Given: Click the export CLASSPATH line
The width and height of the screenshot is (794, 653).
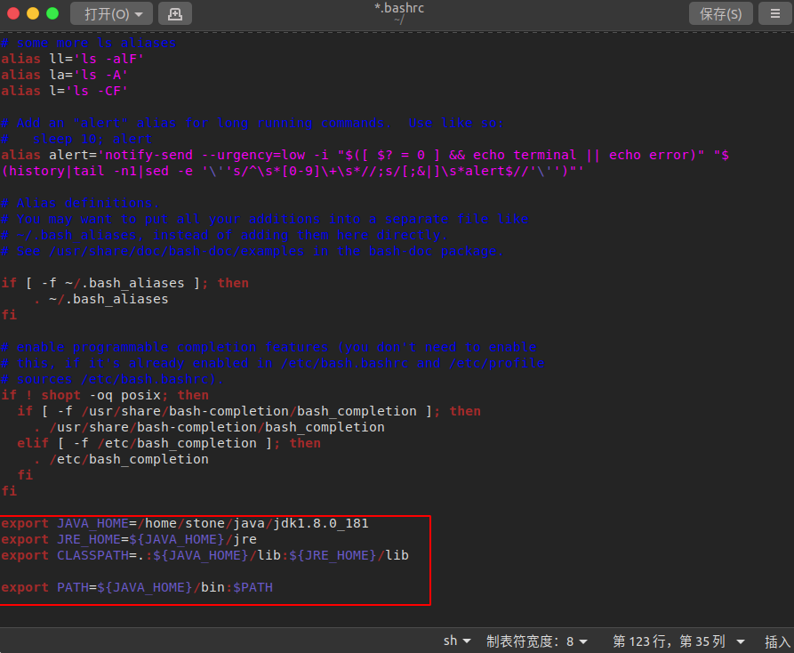Looking at the screenshot, I should 205,555.
